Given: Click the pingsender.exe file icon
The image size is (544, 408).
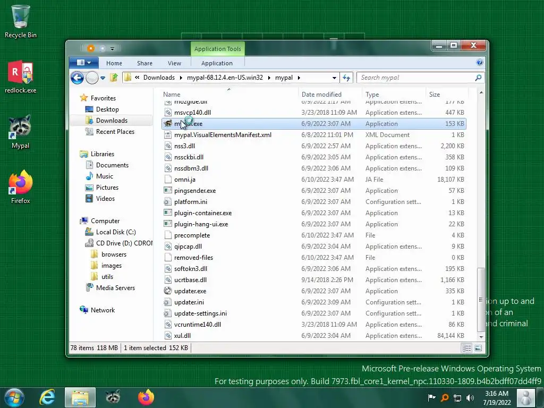Looking at the screenshot, I should 168,191.
